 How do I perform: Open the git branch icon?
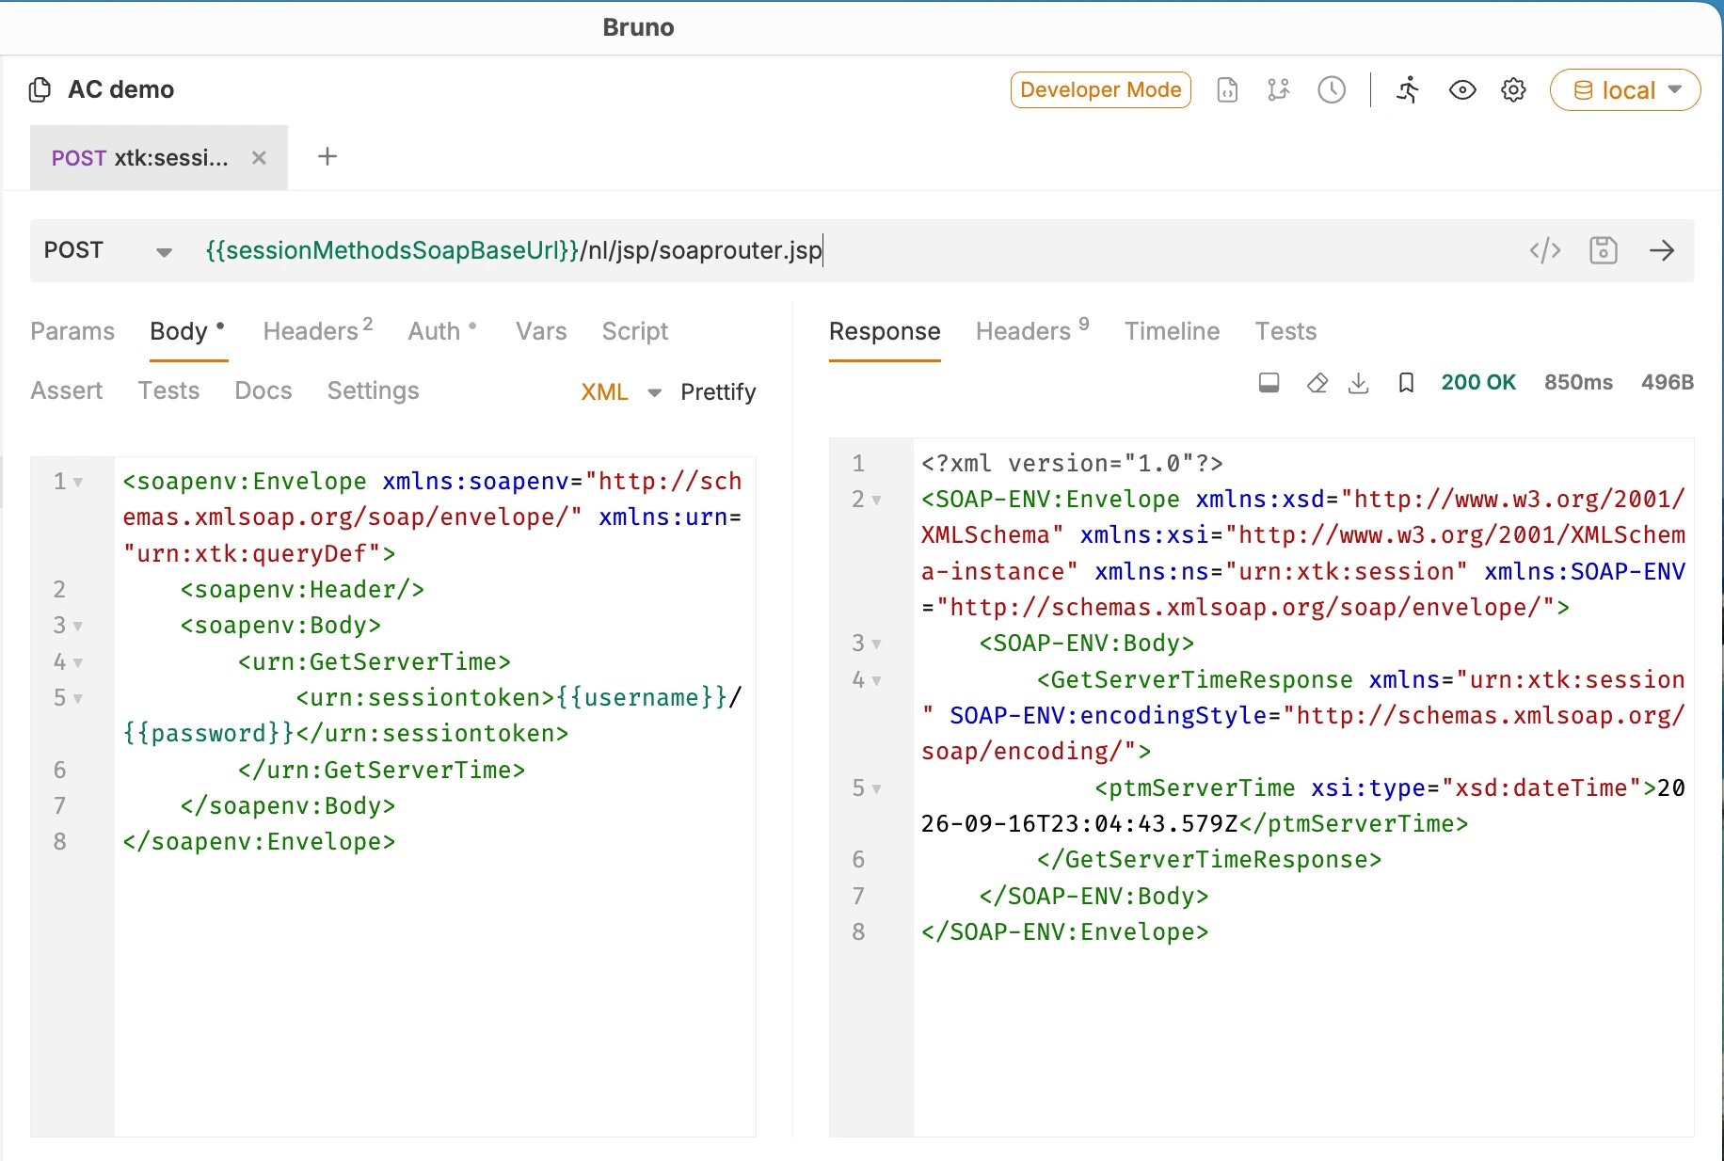[x=1278, y=89]
